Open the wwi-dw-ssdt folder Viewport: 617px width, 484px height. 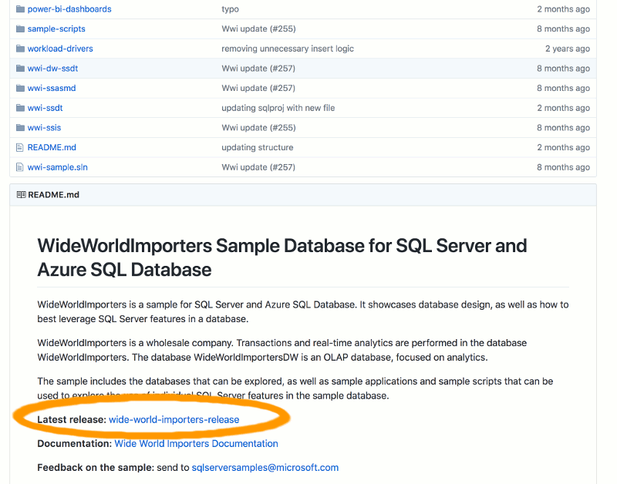52,69
